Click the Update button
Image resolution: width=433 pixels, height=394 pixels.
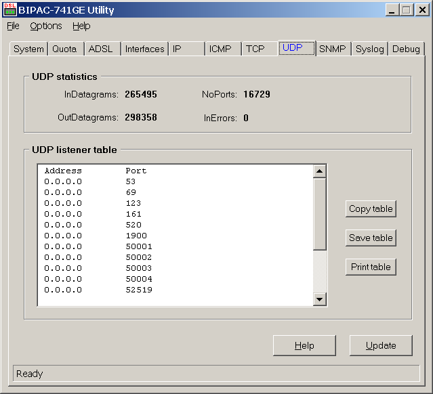point(381,345)
